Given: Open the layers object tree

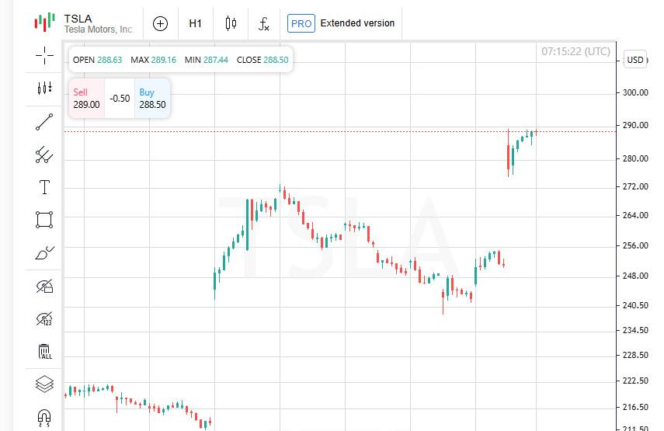Looking at the screenshot, I should click(44, 384).
